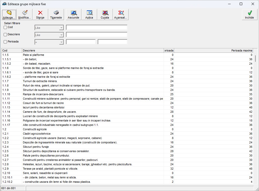Click the Perioada maxima column header

click(213, 50)
